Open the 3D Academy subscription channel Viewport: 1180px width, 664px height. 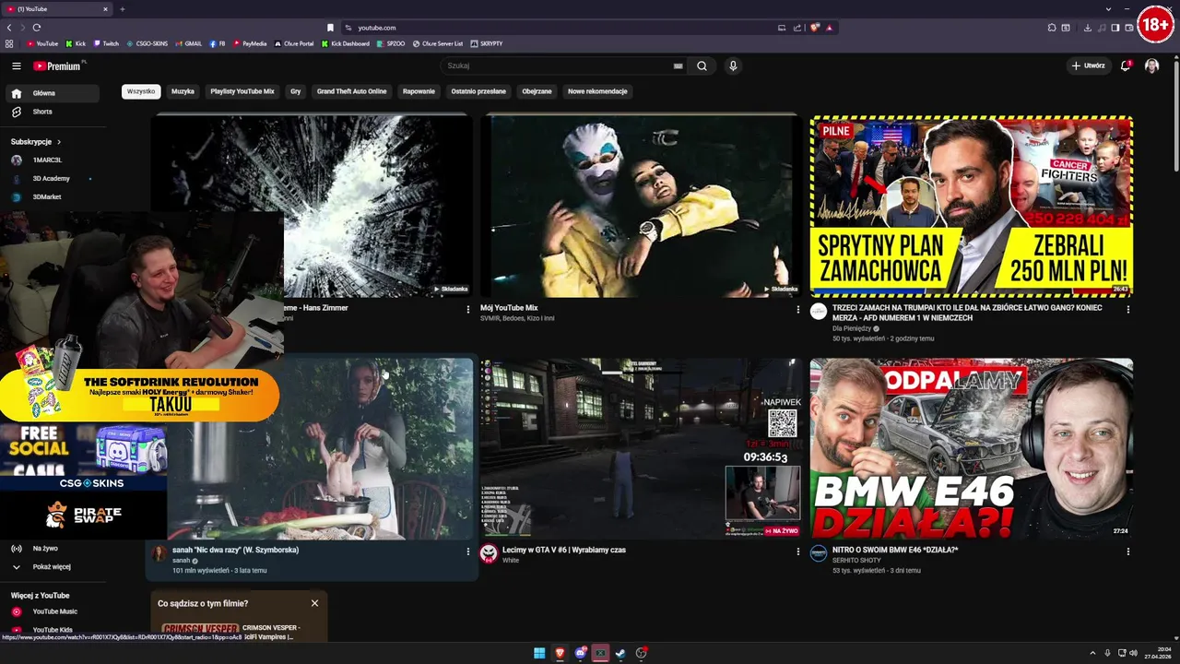click(x=52, y=178)
